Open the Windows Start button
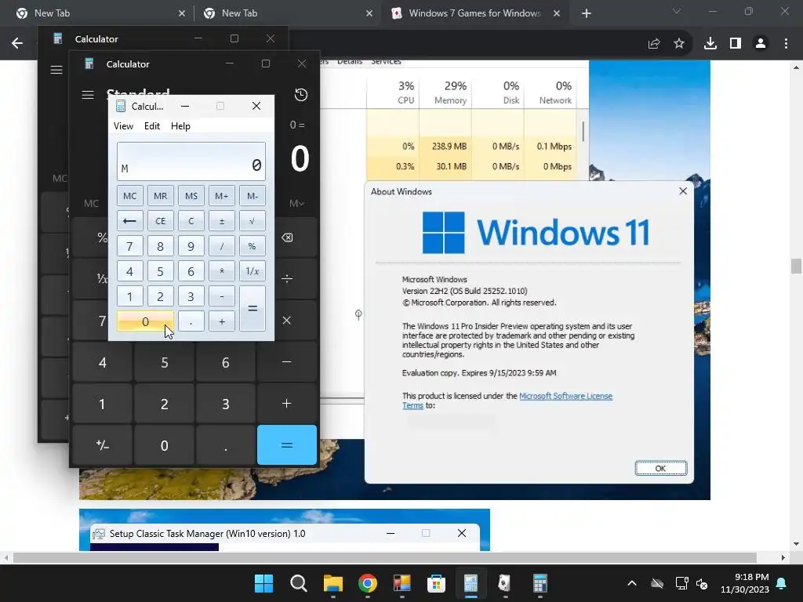This screenshot has width=803, height=602. [263, 583]
